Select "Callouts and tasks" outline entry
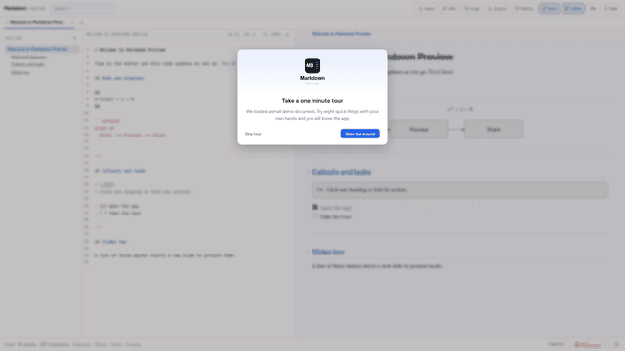 27,65
